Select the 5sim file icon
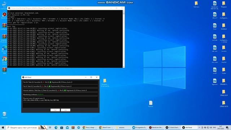Image resolution: width=231 pixels, height=130 pixels. (215, 26)
